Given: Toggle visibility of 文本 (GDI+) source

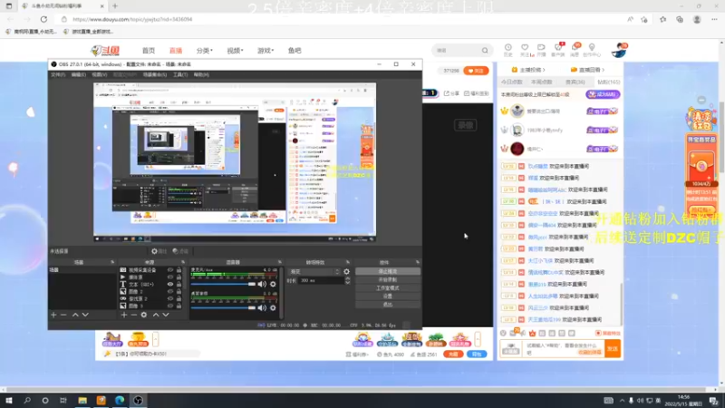Looking at the screenshot, I should point(170,285).
